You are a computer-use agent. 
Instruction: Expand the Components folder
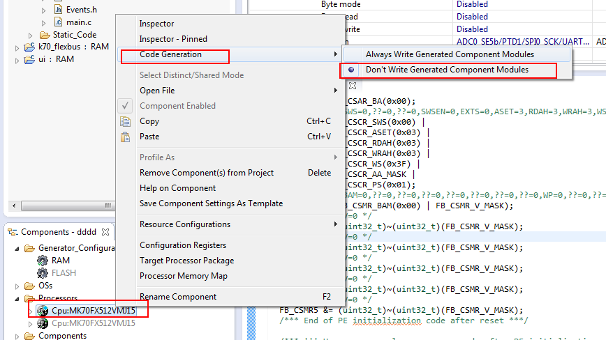[17, 337]
